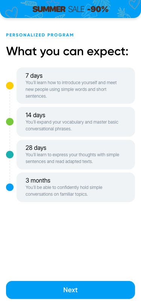Click the green 14 days timeline dot

[x=10, y=122]
